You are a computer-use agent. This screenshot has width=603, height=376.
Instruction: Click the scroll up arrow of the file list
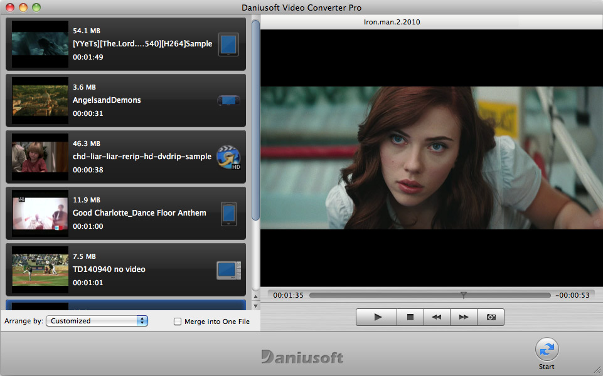coord(256,296)
